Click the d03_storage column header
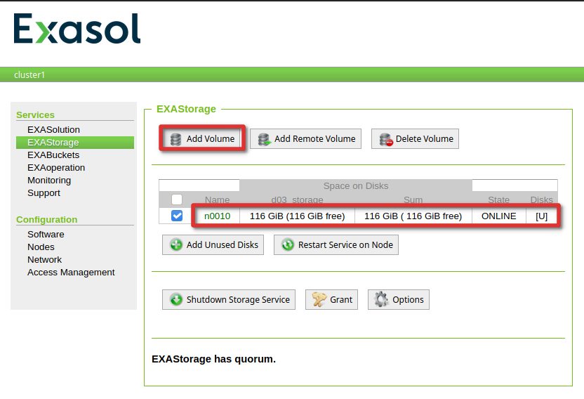Viewport: 584px width, 399px height. 297,200
